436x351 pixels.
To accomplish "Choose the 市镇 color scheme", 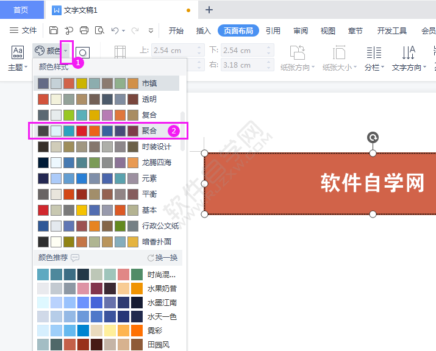I will [x=107, y=83].
